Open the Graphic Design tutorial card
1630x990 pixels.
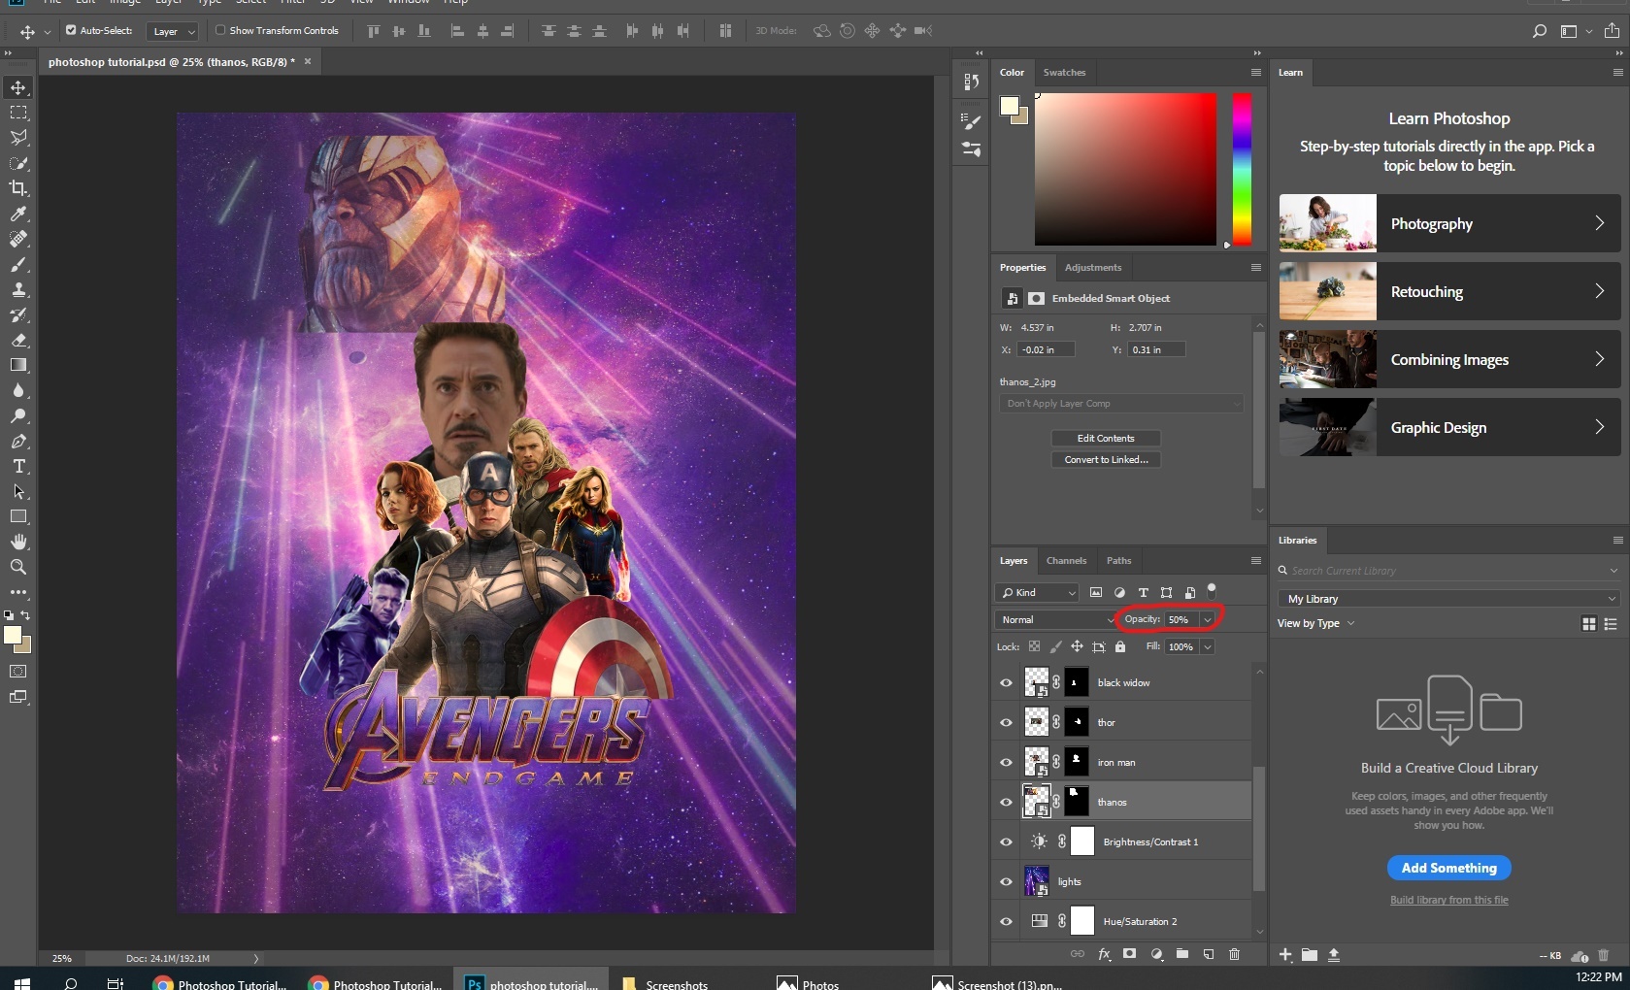point(1449,427)
